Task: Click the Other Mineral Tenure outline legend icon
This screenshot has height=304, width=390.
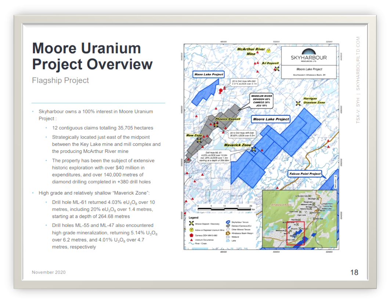Action: point(228,230)
